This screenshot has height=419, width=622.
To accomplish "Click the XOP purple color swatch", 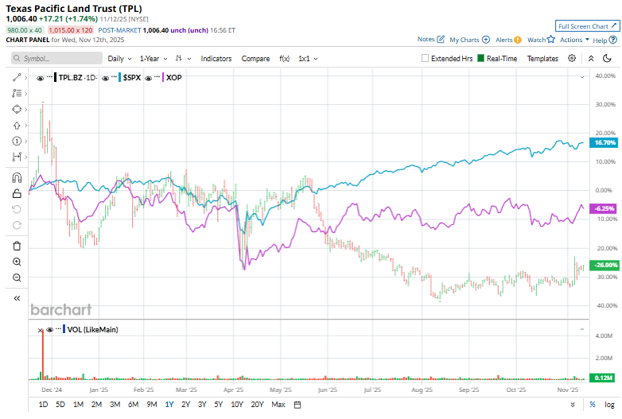I will point(162,77).
